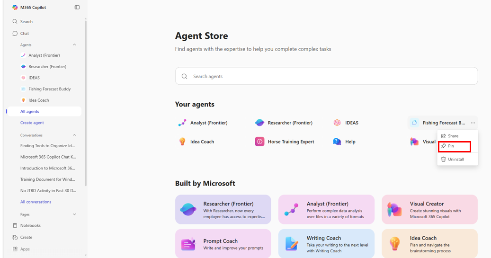The width and height of the screenshot is (491, 258).
Task: Open All agents in the sidebar
Action: pyautogui.click(x=44, y=111)
